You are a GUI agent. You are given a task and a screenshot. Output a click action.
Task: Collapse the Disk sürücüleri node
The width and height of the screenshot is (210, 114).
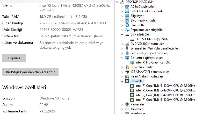(x=122, y=34)
